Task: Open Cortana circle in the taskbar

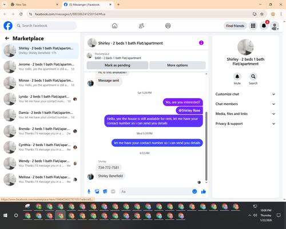Action: (16, 215)
